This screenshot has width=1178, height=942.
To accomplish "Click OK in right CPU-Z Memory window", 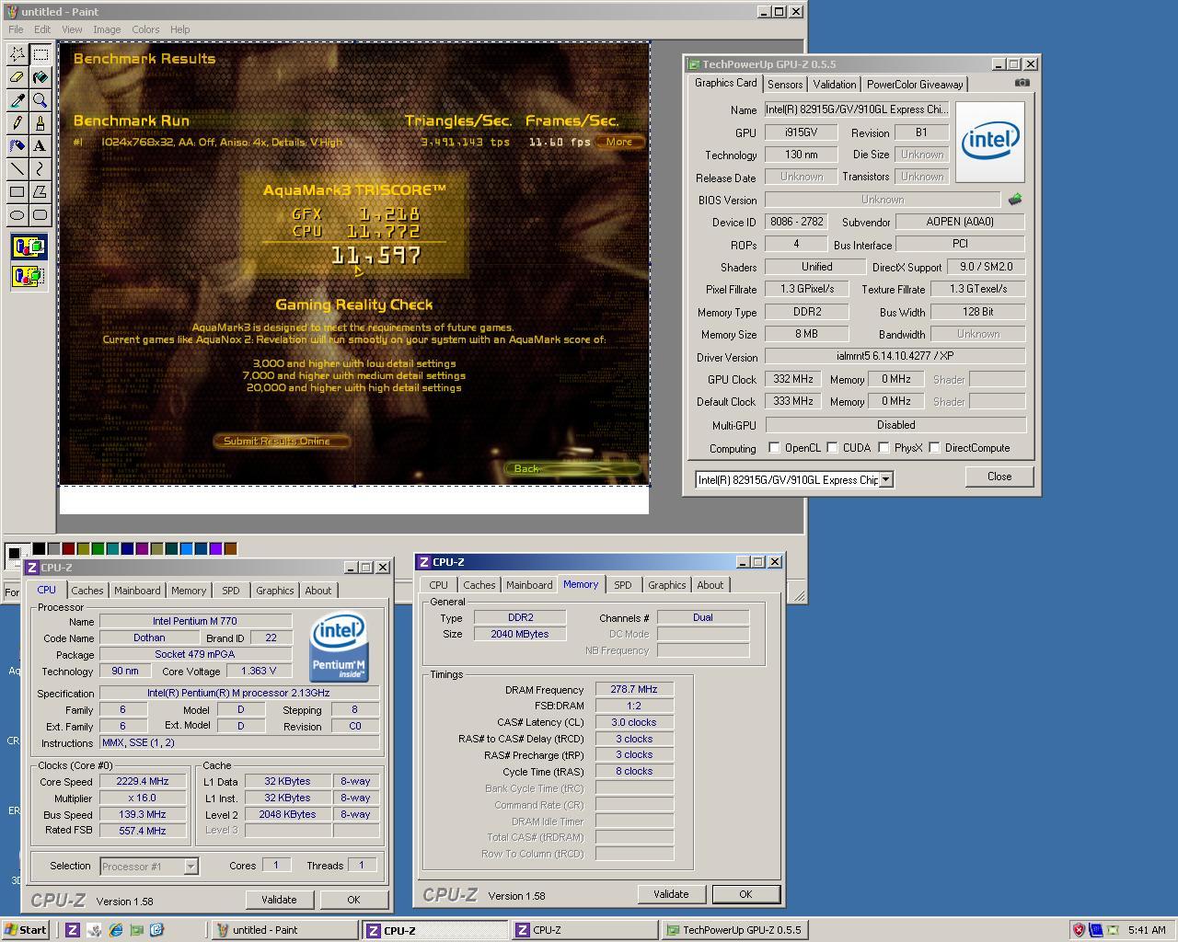I will [745, 894].
